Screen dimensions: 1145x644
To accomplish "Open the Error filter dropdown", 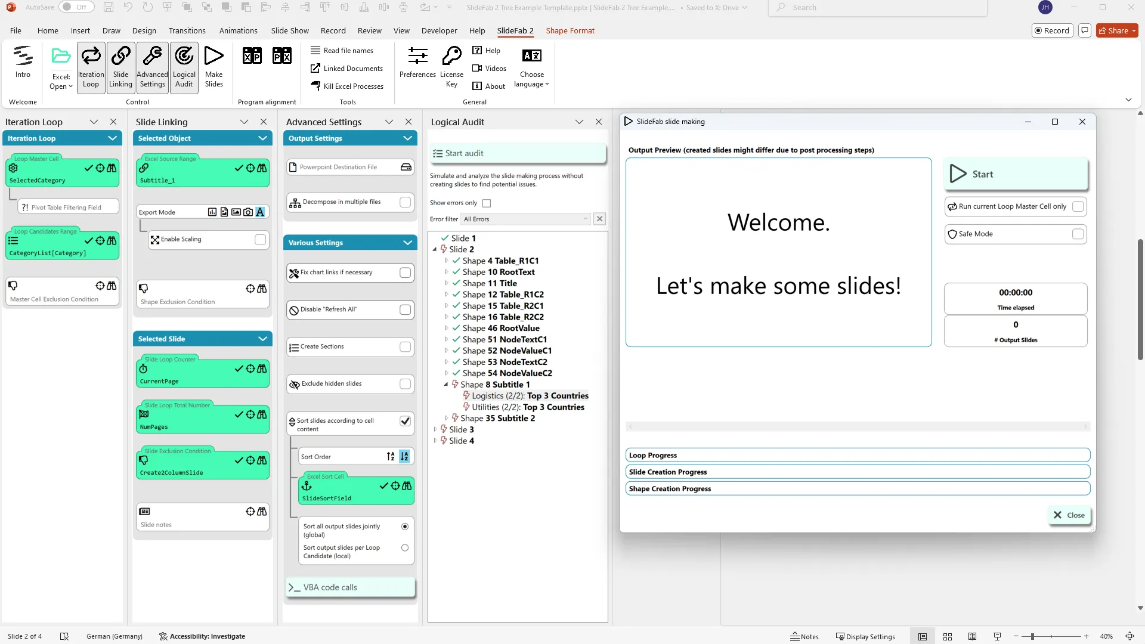I will pos(525,219).
